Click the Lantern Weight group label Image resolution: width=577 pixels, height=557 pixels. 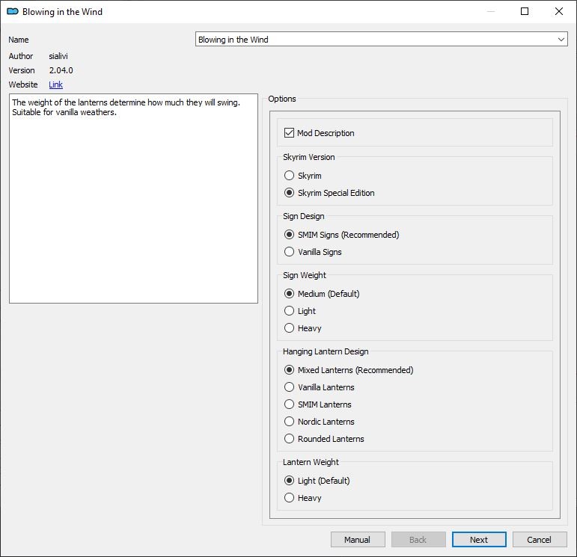coord(311,462)
